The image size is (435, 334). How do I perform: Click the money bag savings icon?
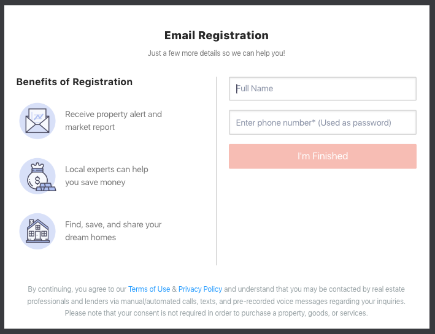36,176
